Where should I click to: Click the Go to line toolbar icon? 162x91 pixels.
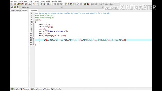point(50,4)
